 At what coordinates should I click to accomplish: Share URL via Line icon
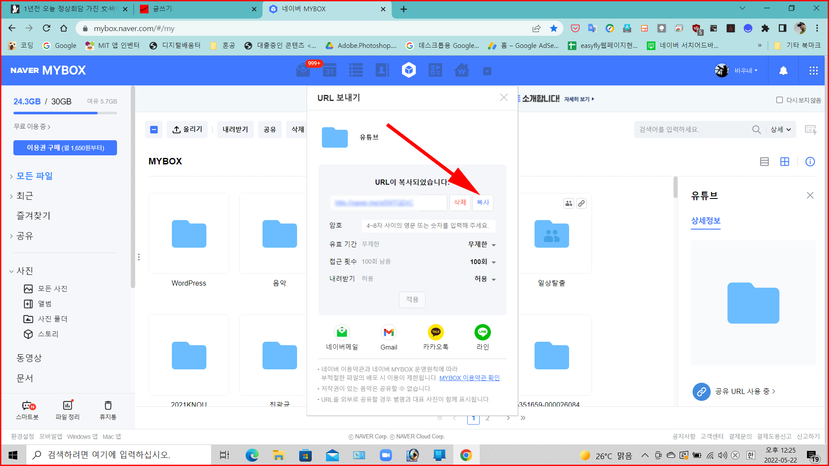click(482, 332)
